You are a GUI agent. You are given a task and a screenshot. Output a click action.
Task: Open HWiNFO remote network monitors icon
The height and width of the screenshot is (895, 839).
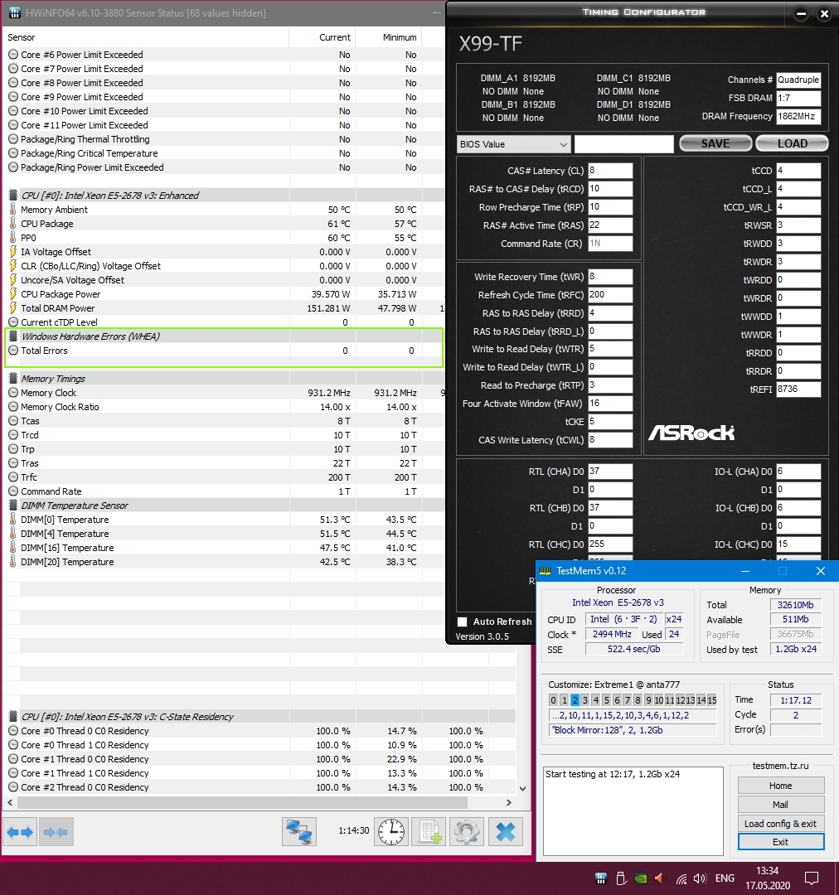299,832
